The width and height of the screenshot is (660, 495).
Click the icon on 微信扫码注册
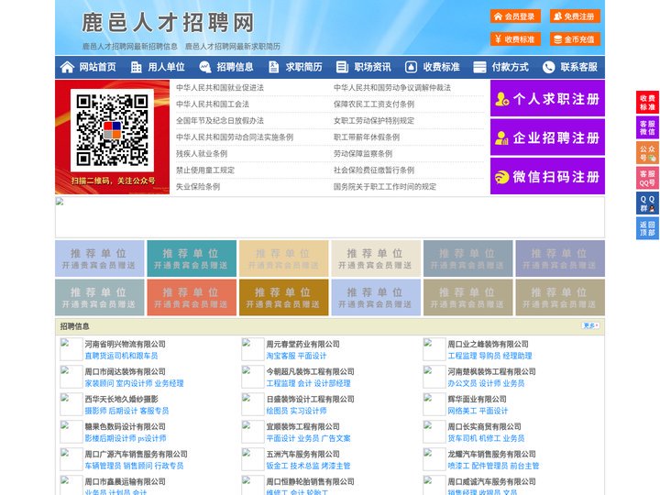point(501,177)
